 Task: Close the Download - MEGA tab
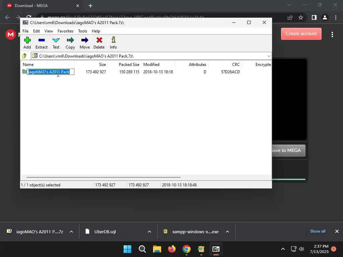coord(78,6)
